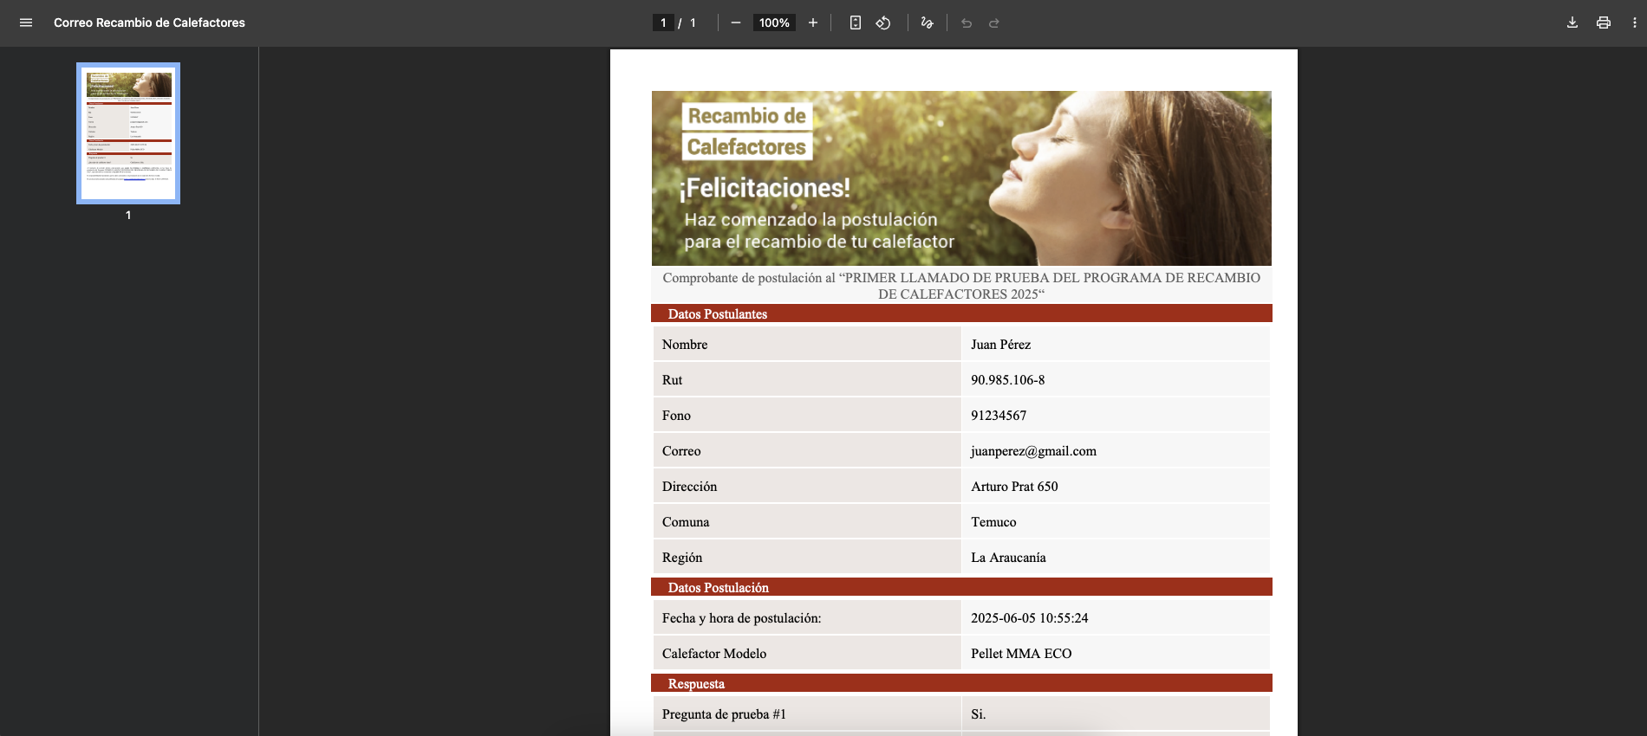
Task: Click the Datos Postulantes section header
Action: click(961, 313)
